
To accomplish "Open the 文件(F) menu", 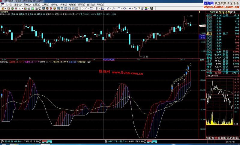I will [x=9, y=5].
